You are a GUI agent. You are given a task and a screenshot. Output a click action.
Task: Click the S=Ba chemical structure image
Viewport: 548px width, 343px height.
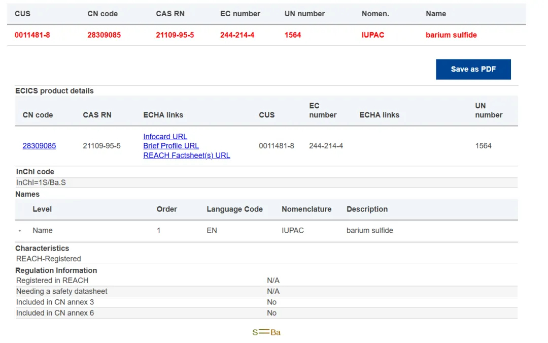[266, 332]
